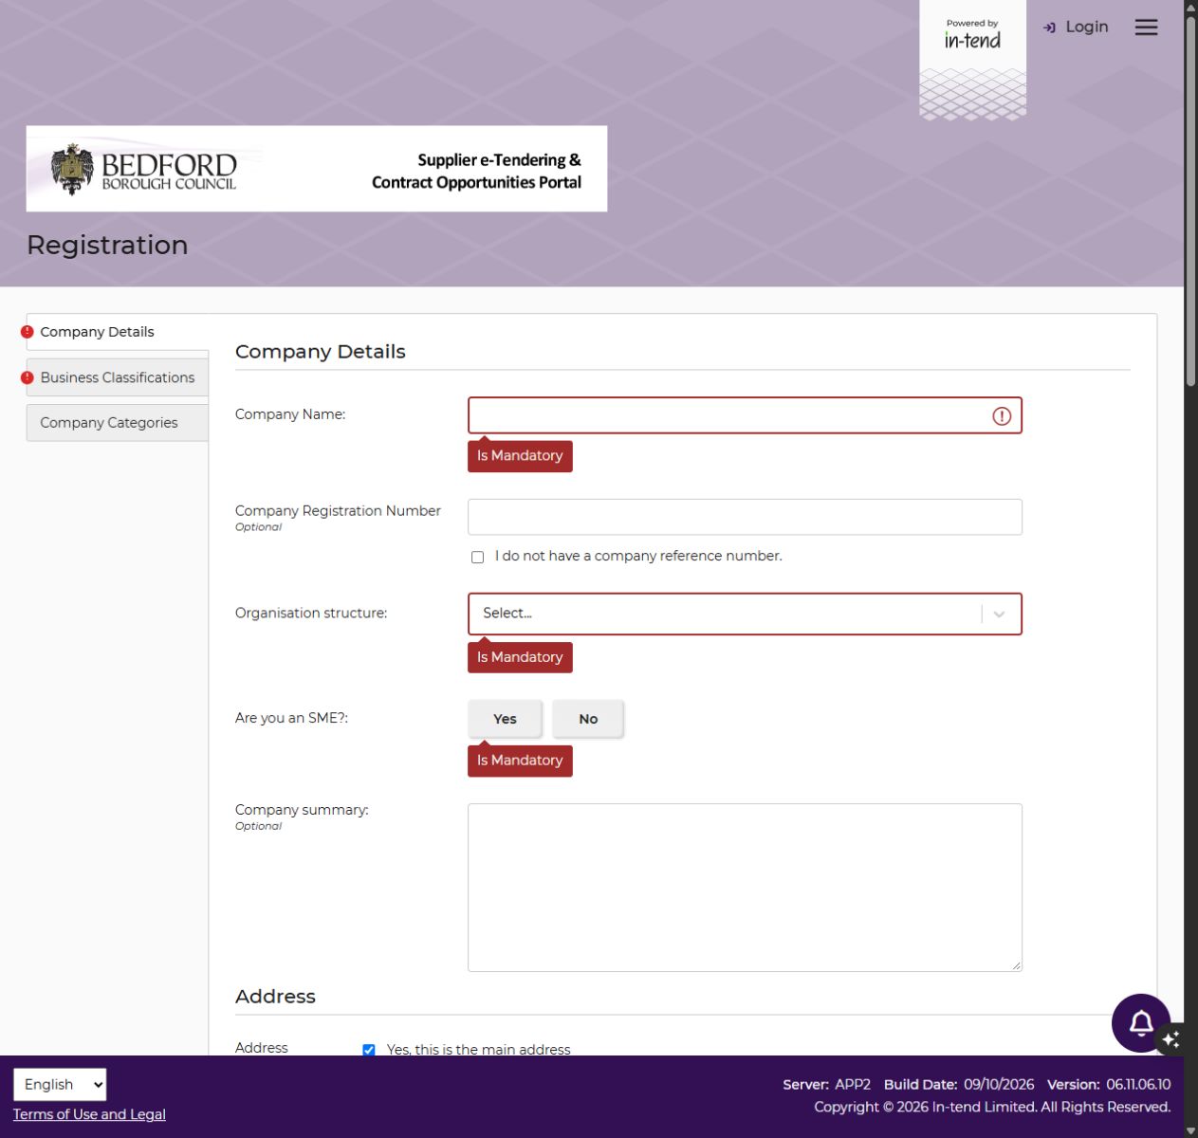
Task: Focus the Company Name input field
Action: (x=745, y=415)
